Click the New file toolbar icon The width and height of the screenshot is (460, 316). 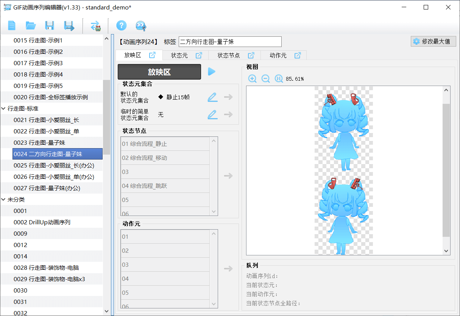(12, 26)
